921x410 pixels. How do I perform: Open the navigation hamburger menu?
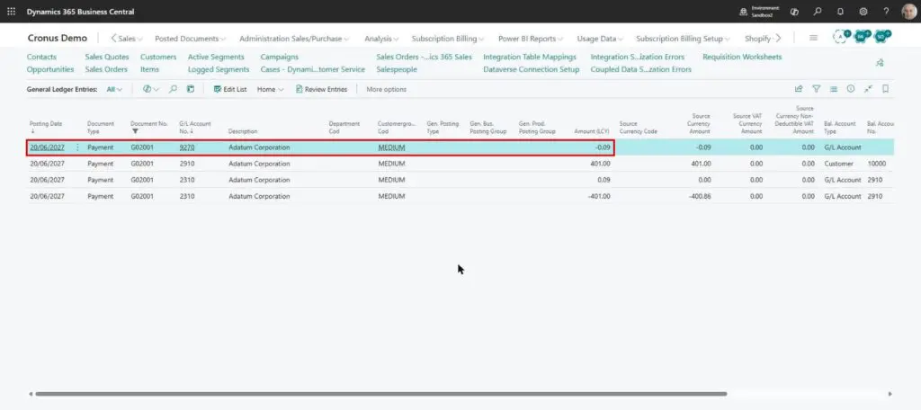[x=813, y=38]
